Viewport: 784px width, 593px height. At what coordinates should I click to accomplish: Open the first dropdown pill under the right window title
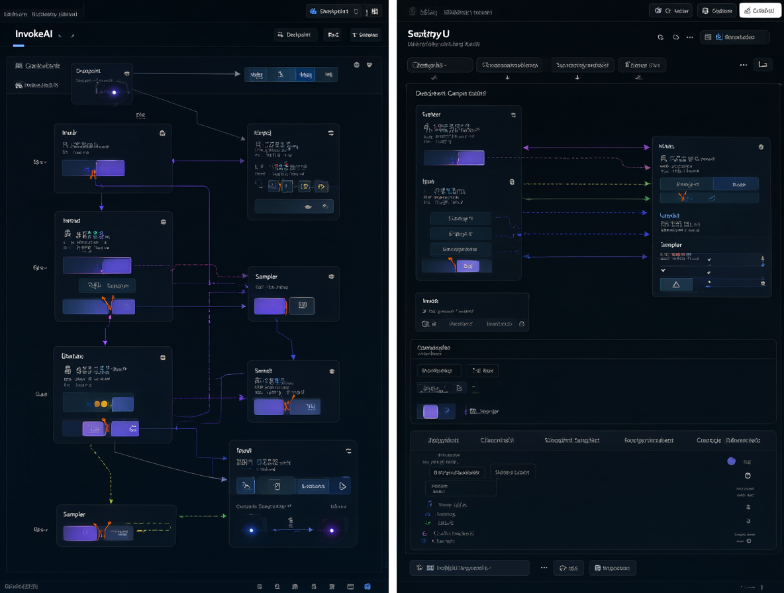(440, 65)
